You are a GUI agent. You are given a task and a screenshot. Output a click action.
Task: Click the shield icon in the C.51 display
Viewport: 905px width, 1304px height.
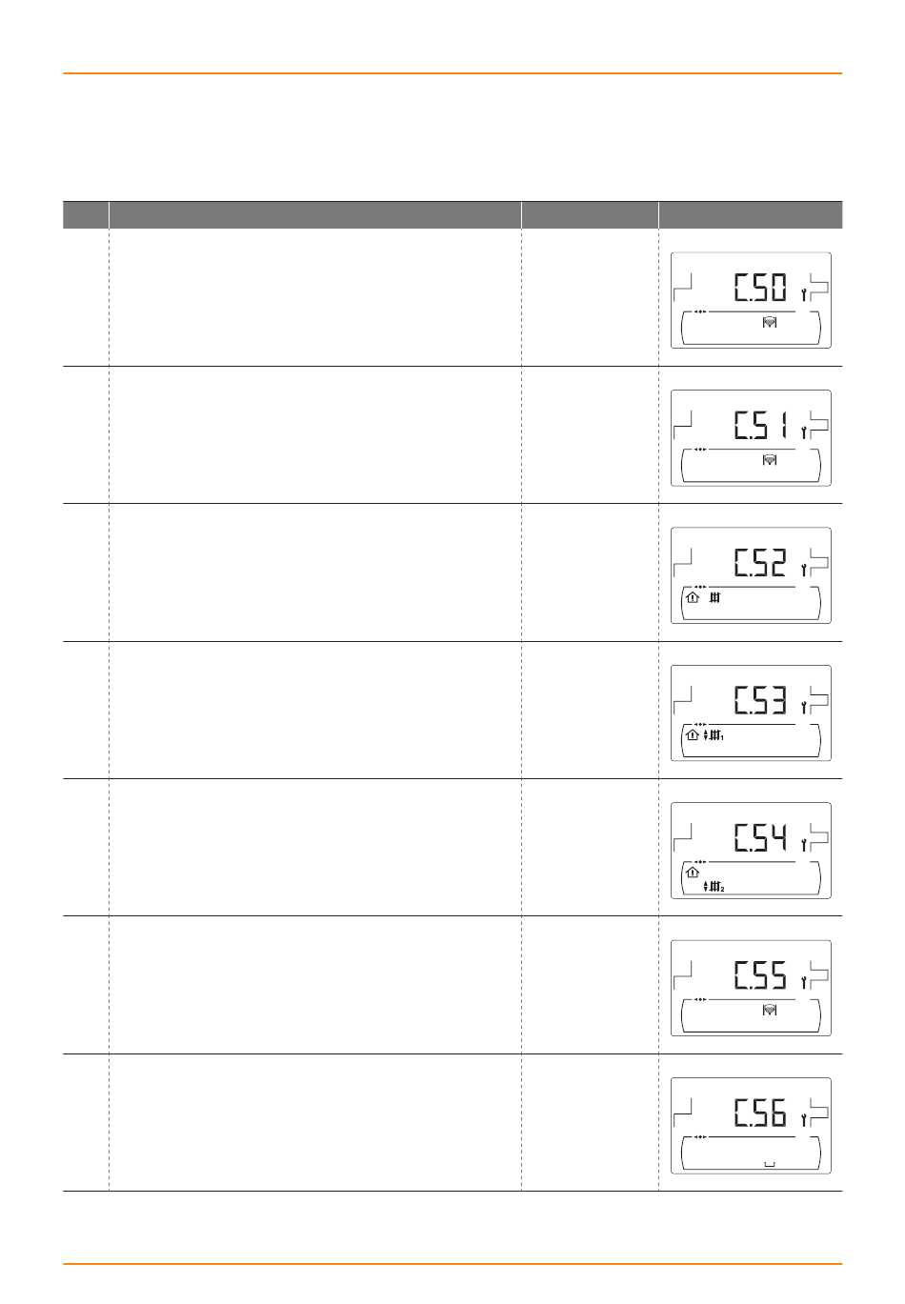[x=770, y=460]
